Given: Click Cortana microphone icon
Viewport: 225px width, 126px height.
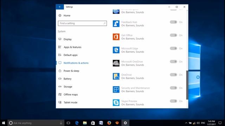Looking at the screenshot, I should coord(61,123).
